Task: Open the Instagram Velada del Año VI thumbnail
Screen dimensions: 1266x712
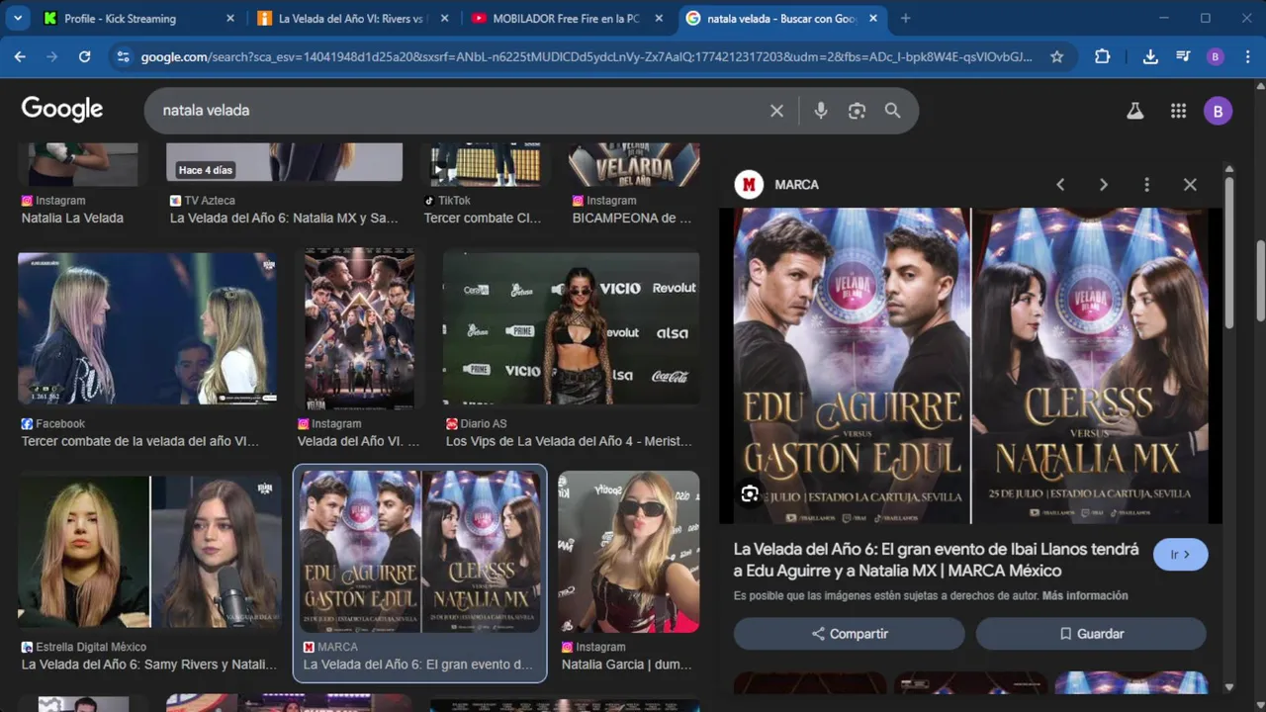Action: coord(360,328)
